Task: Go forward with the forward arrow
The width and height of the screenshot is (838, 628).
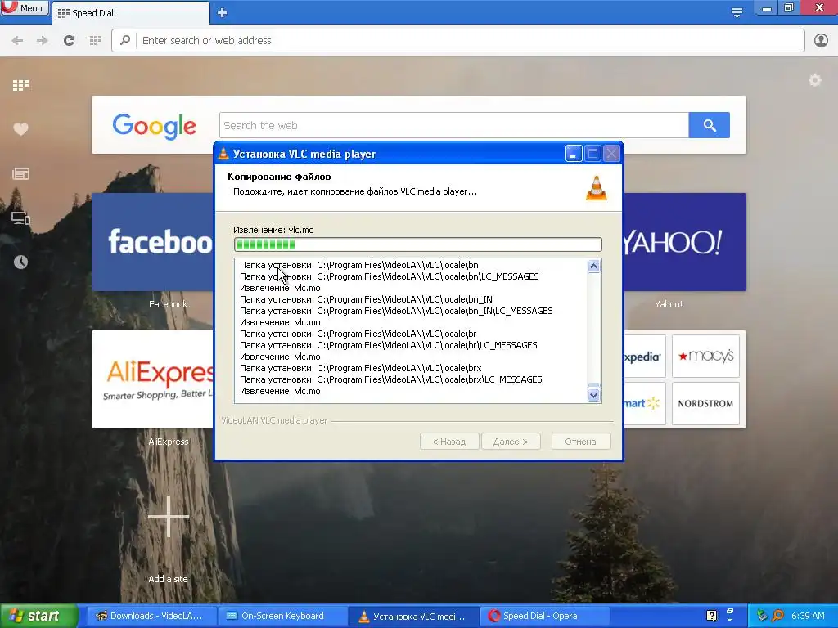Action: pos(43,41)
